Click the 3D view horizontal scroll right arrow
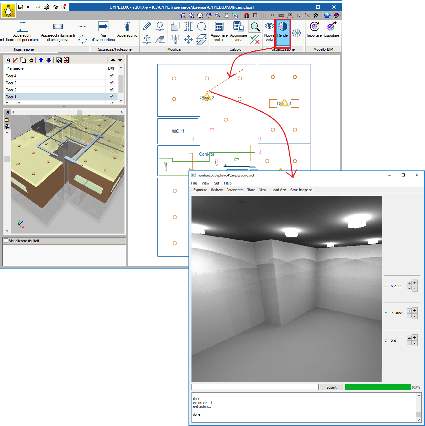 coord(122,112)
